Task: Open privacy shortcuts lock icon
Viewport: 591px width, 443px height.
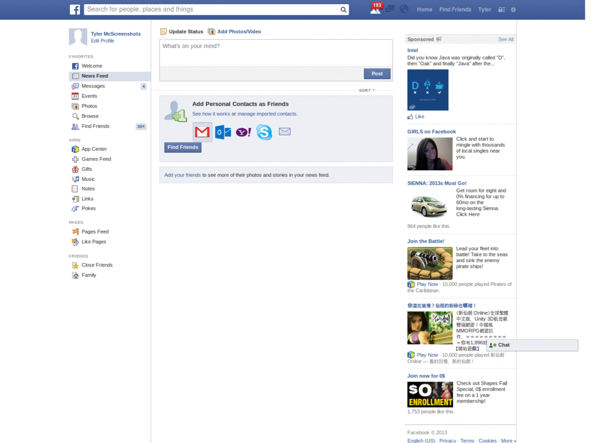Action: pos(502,10)
